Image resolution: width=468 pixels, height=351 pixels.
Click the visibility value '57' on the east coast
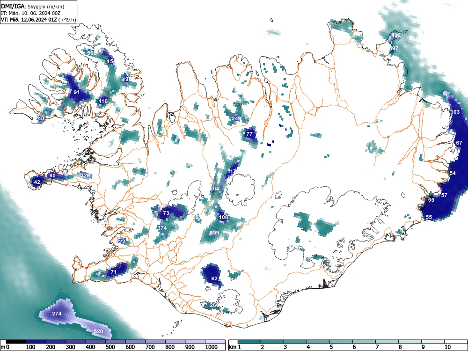pyautogui.click(x=444, y=195)
